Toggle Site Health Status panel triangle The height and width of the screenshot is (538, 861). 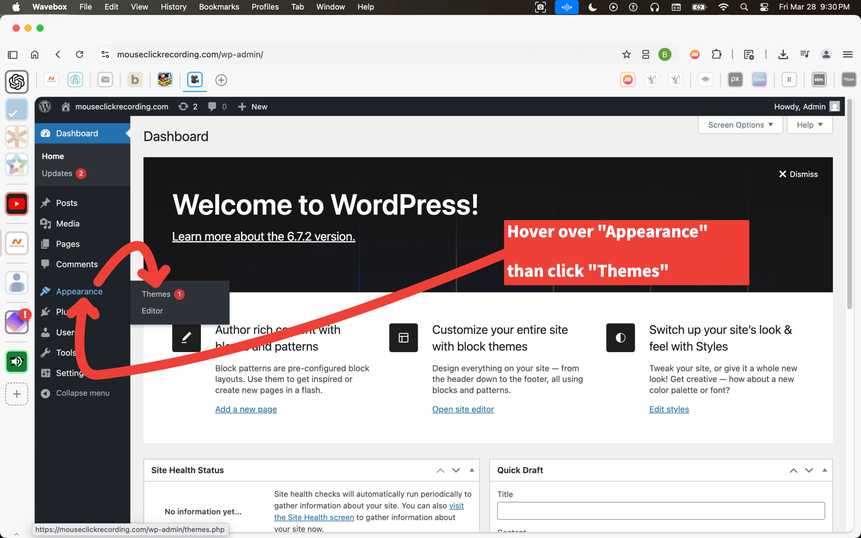tap(472, 470)
